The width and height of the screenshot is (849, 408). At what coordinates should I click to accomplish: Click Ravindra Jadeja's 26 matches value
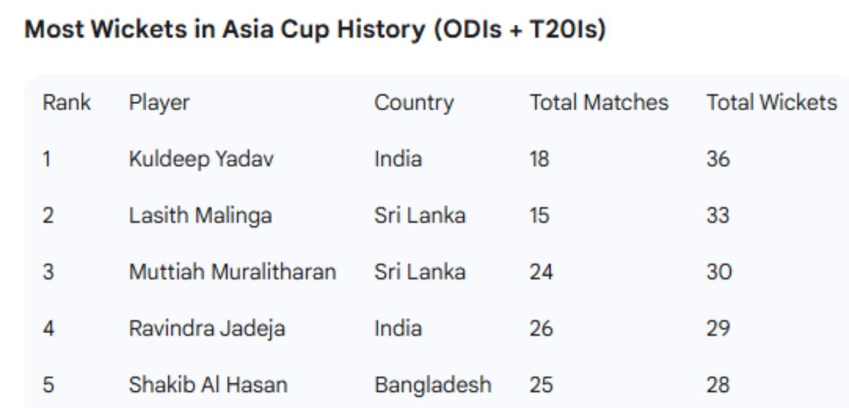point(541,329)
